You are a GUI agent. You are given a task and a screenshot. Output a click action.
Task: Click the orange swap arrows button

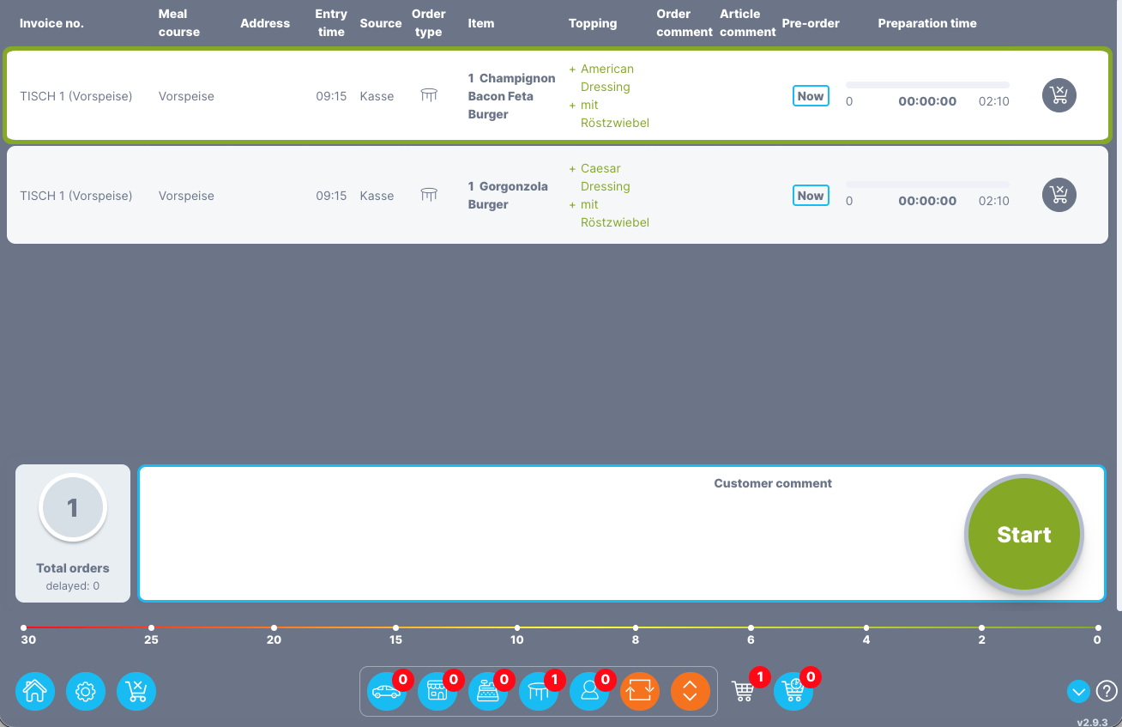[x=640, y=691]
